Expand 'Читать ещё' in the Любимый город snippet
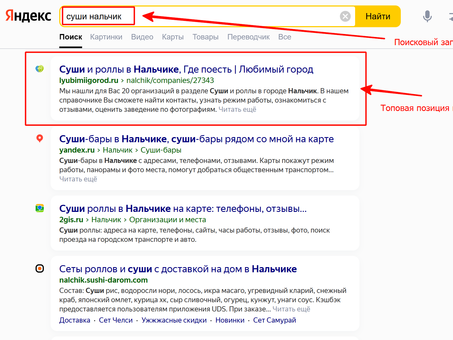This screenshot has width=453, height=340. tap(237, 109)
